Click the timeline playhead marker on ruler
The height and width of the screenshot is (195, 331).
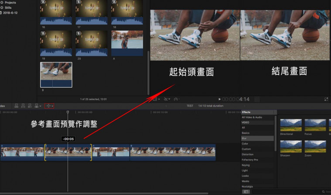click(68, 112)
